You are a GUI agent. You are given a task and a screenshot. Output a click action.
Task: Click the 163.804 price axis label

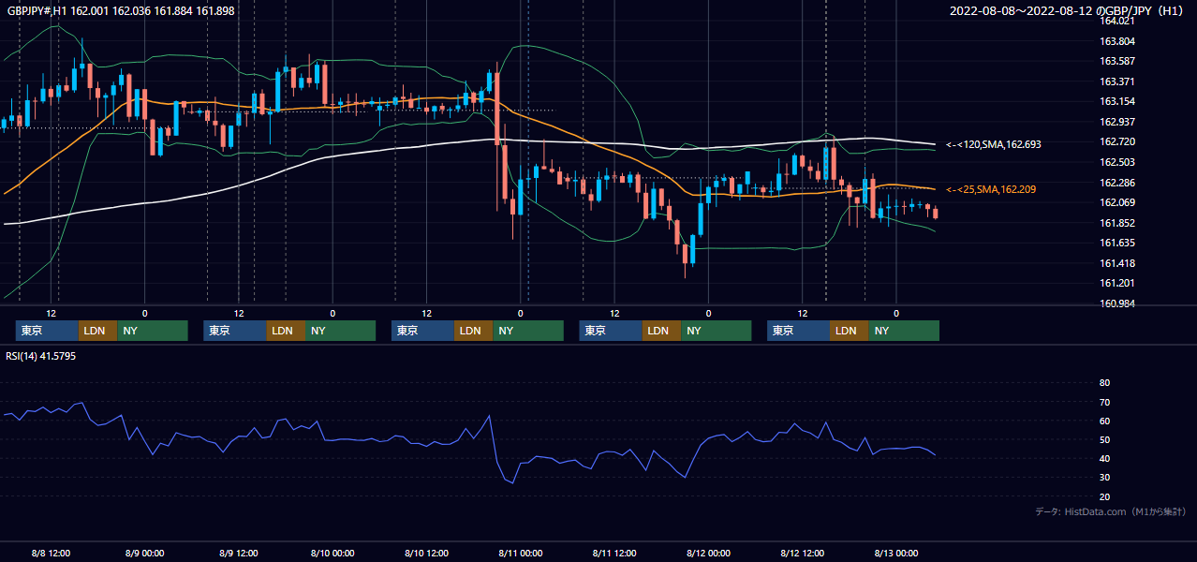1117,41
